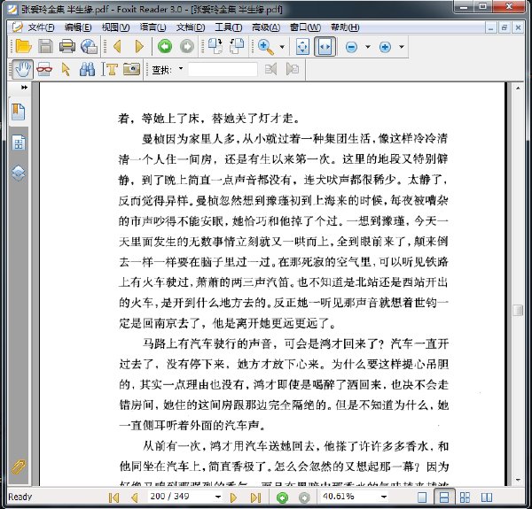This screenshot has height=509, width=532.
Task: Click the green previous view button in the toolbar
Action: (165, 46)
